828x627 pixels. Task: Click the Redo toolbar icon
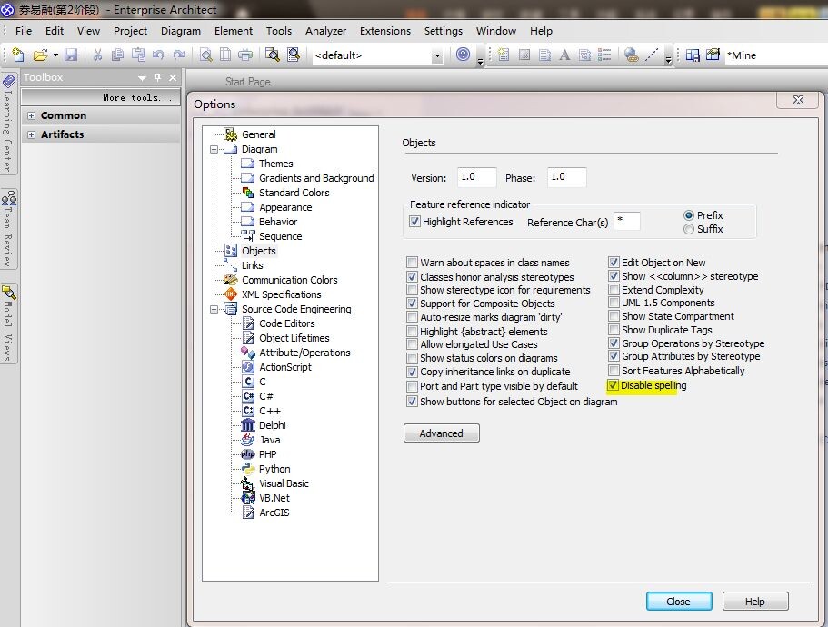179,55
